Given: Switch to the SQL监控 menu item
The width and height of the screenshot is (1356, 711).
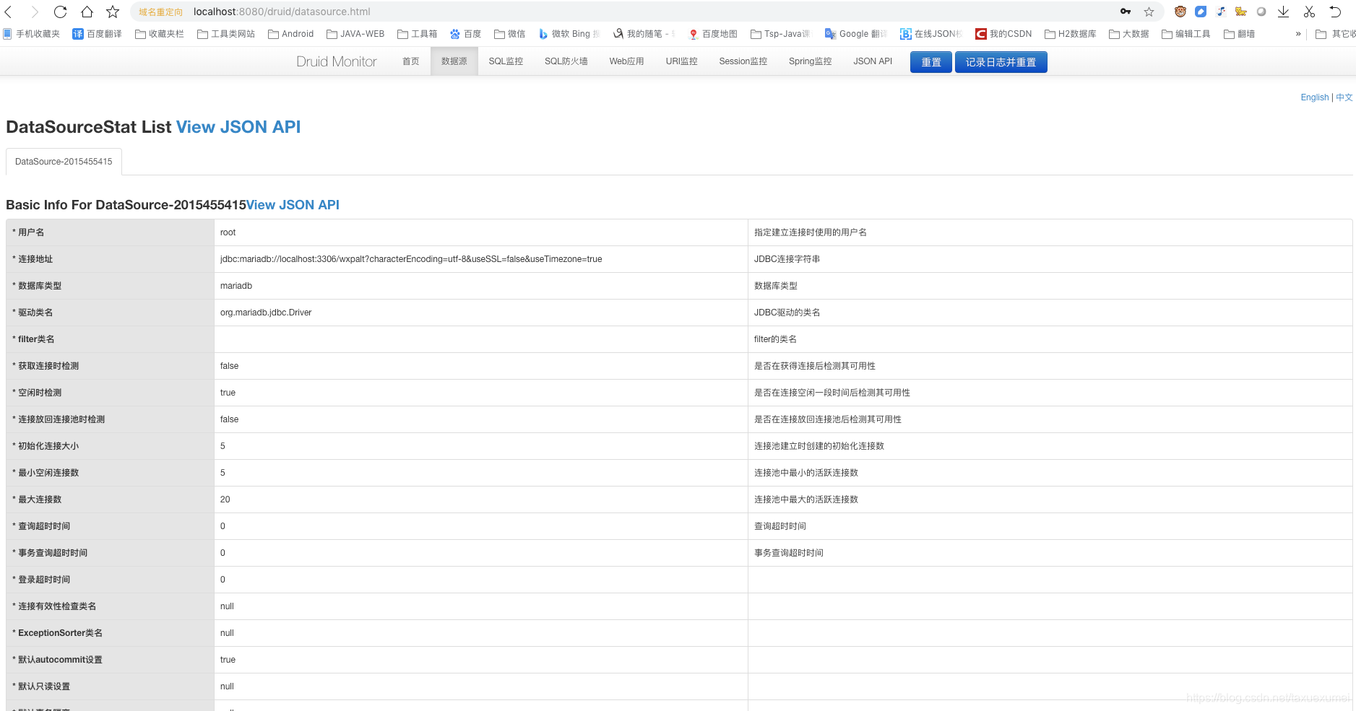Looking at the screenshot, I should (x=505, y=61).
